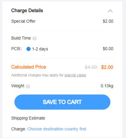Collapse the Charge Details section chevron
Screen dimensions: 126x138
click(110, 11)
